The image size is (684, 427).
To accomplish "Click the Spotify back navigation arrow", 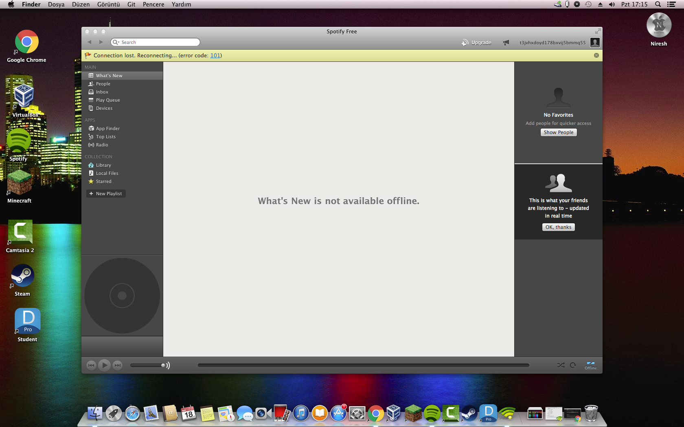I will [x=90, y=42].
